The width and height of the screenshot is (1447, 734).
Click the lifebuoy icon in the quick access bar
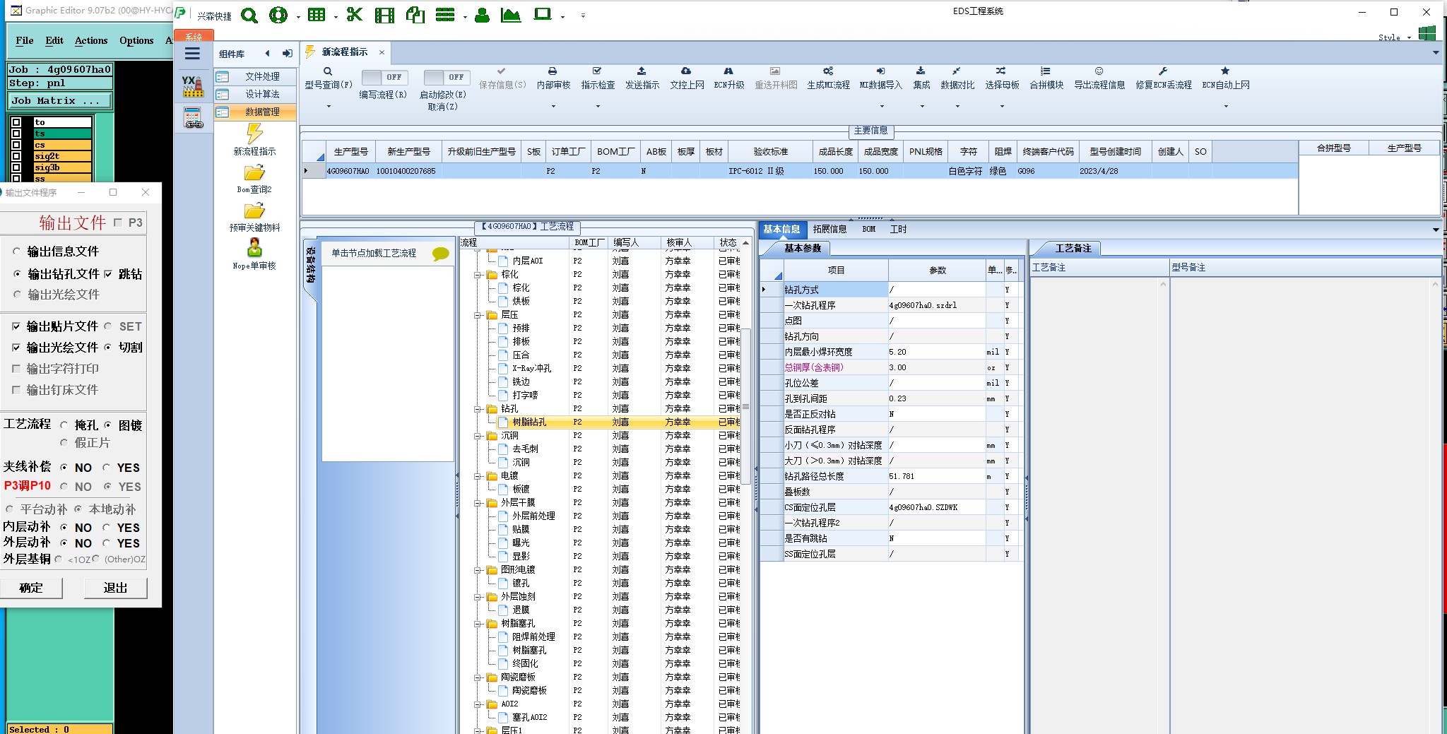click(278, 15)
